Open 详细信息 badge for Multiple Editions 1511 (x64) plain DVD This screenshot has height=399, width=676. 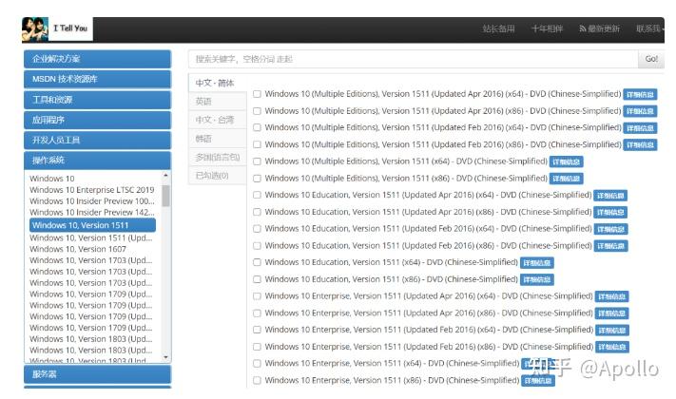tap(566, 161)
